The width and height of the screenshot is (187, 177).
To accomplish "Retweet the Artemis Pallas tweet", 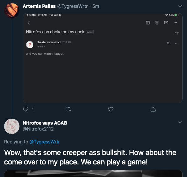I will pyautogui.click(x=68, y=109).
